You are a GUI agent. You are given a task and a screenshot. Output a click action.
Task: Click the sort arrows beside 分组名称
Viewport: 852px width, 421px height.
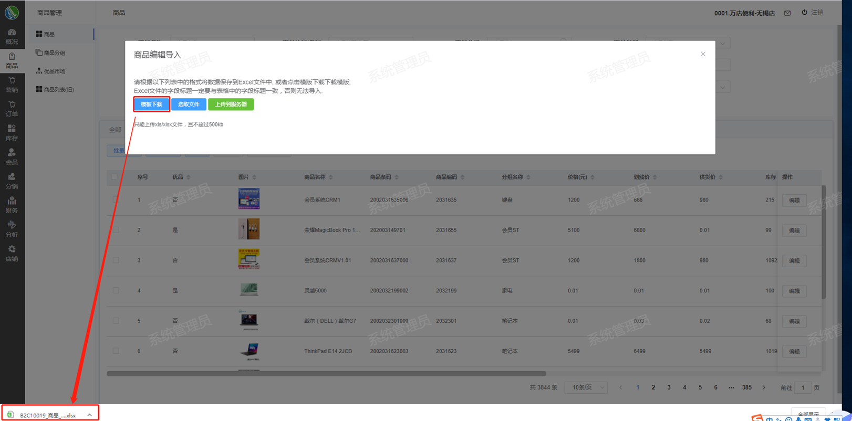[528, 177]
